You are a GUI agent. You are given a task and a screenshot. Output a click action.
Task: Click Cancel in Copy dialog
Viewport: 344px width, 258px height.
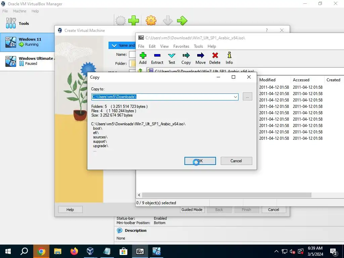(236, 161)
